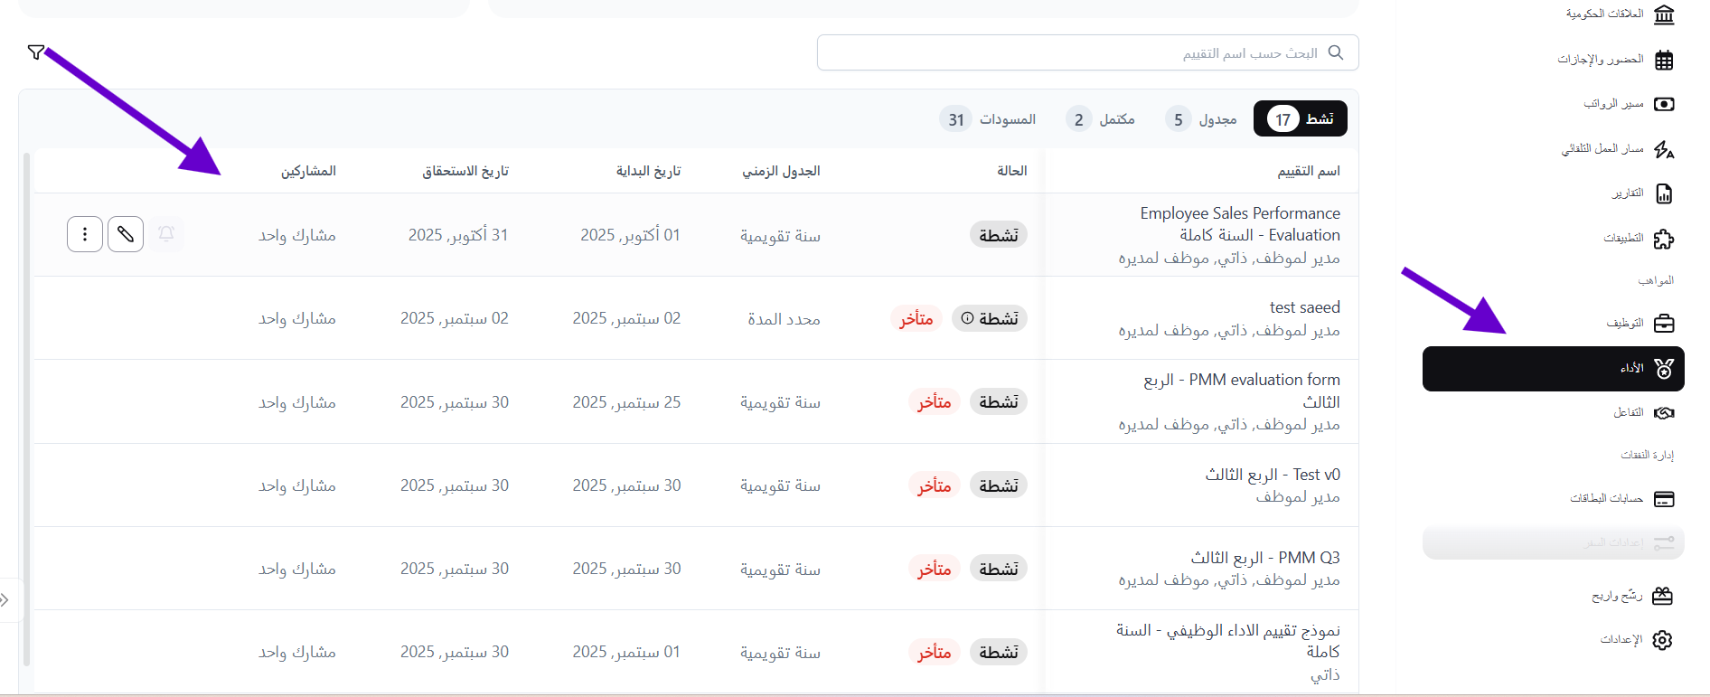The width and height of the screenshot is (1710, 697).
Task: Open الإعدادات settings gear icon
Action: (1662, 640)
